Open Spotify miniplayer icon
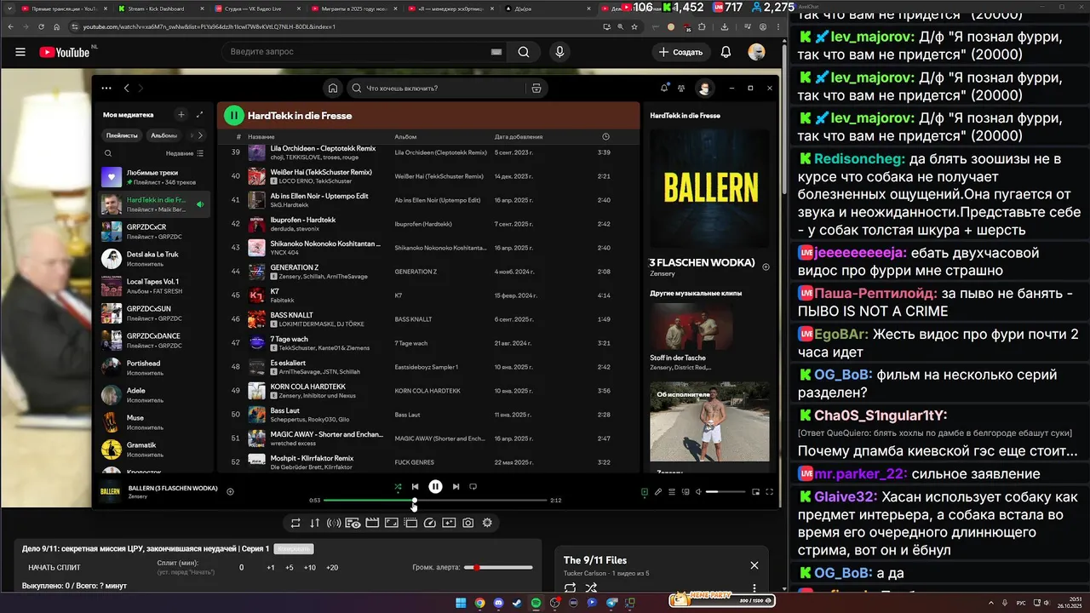1090x613 pixels. click(x=755, y=491)
